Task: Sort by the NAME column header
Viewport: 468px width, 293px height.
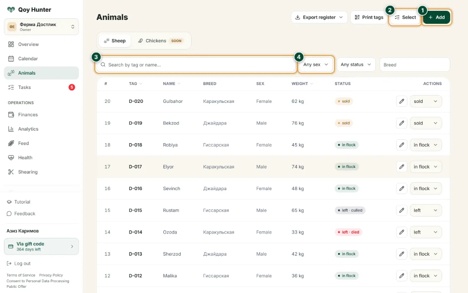Action: pyautogui.click(x=171, y=84)
